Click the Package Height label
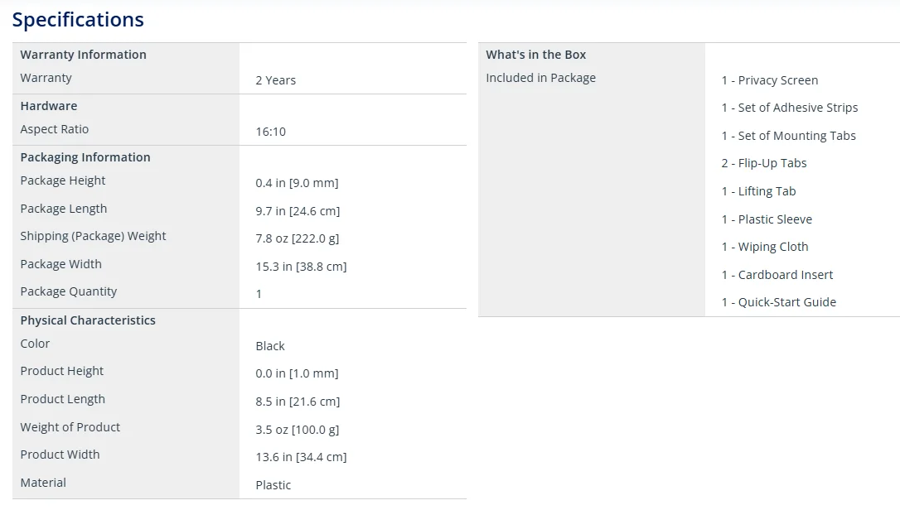900x510 pixels. click(63, 180)
